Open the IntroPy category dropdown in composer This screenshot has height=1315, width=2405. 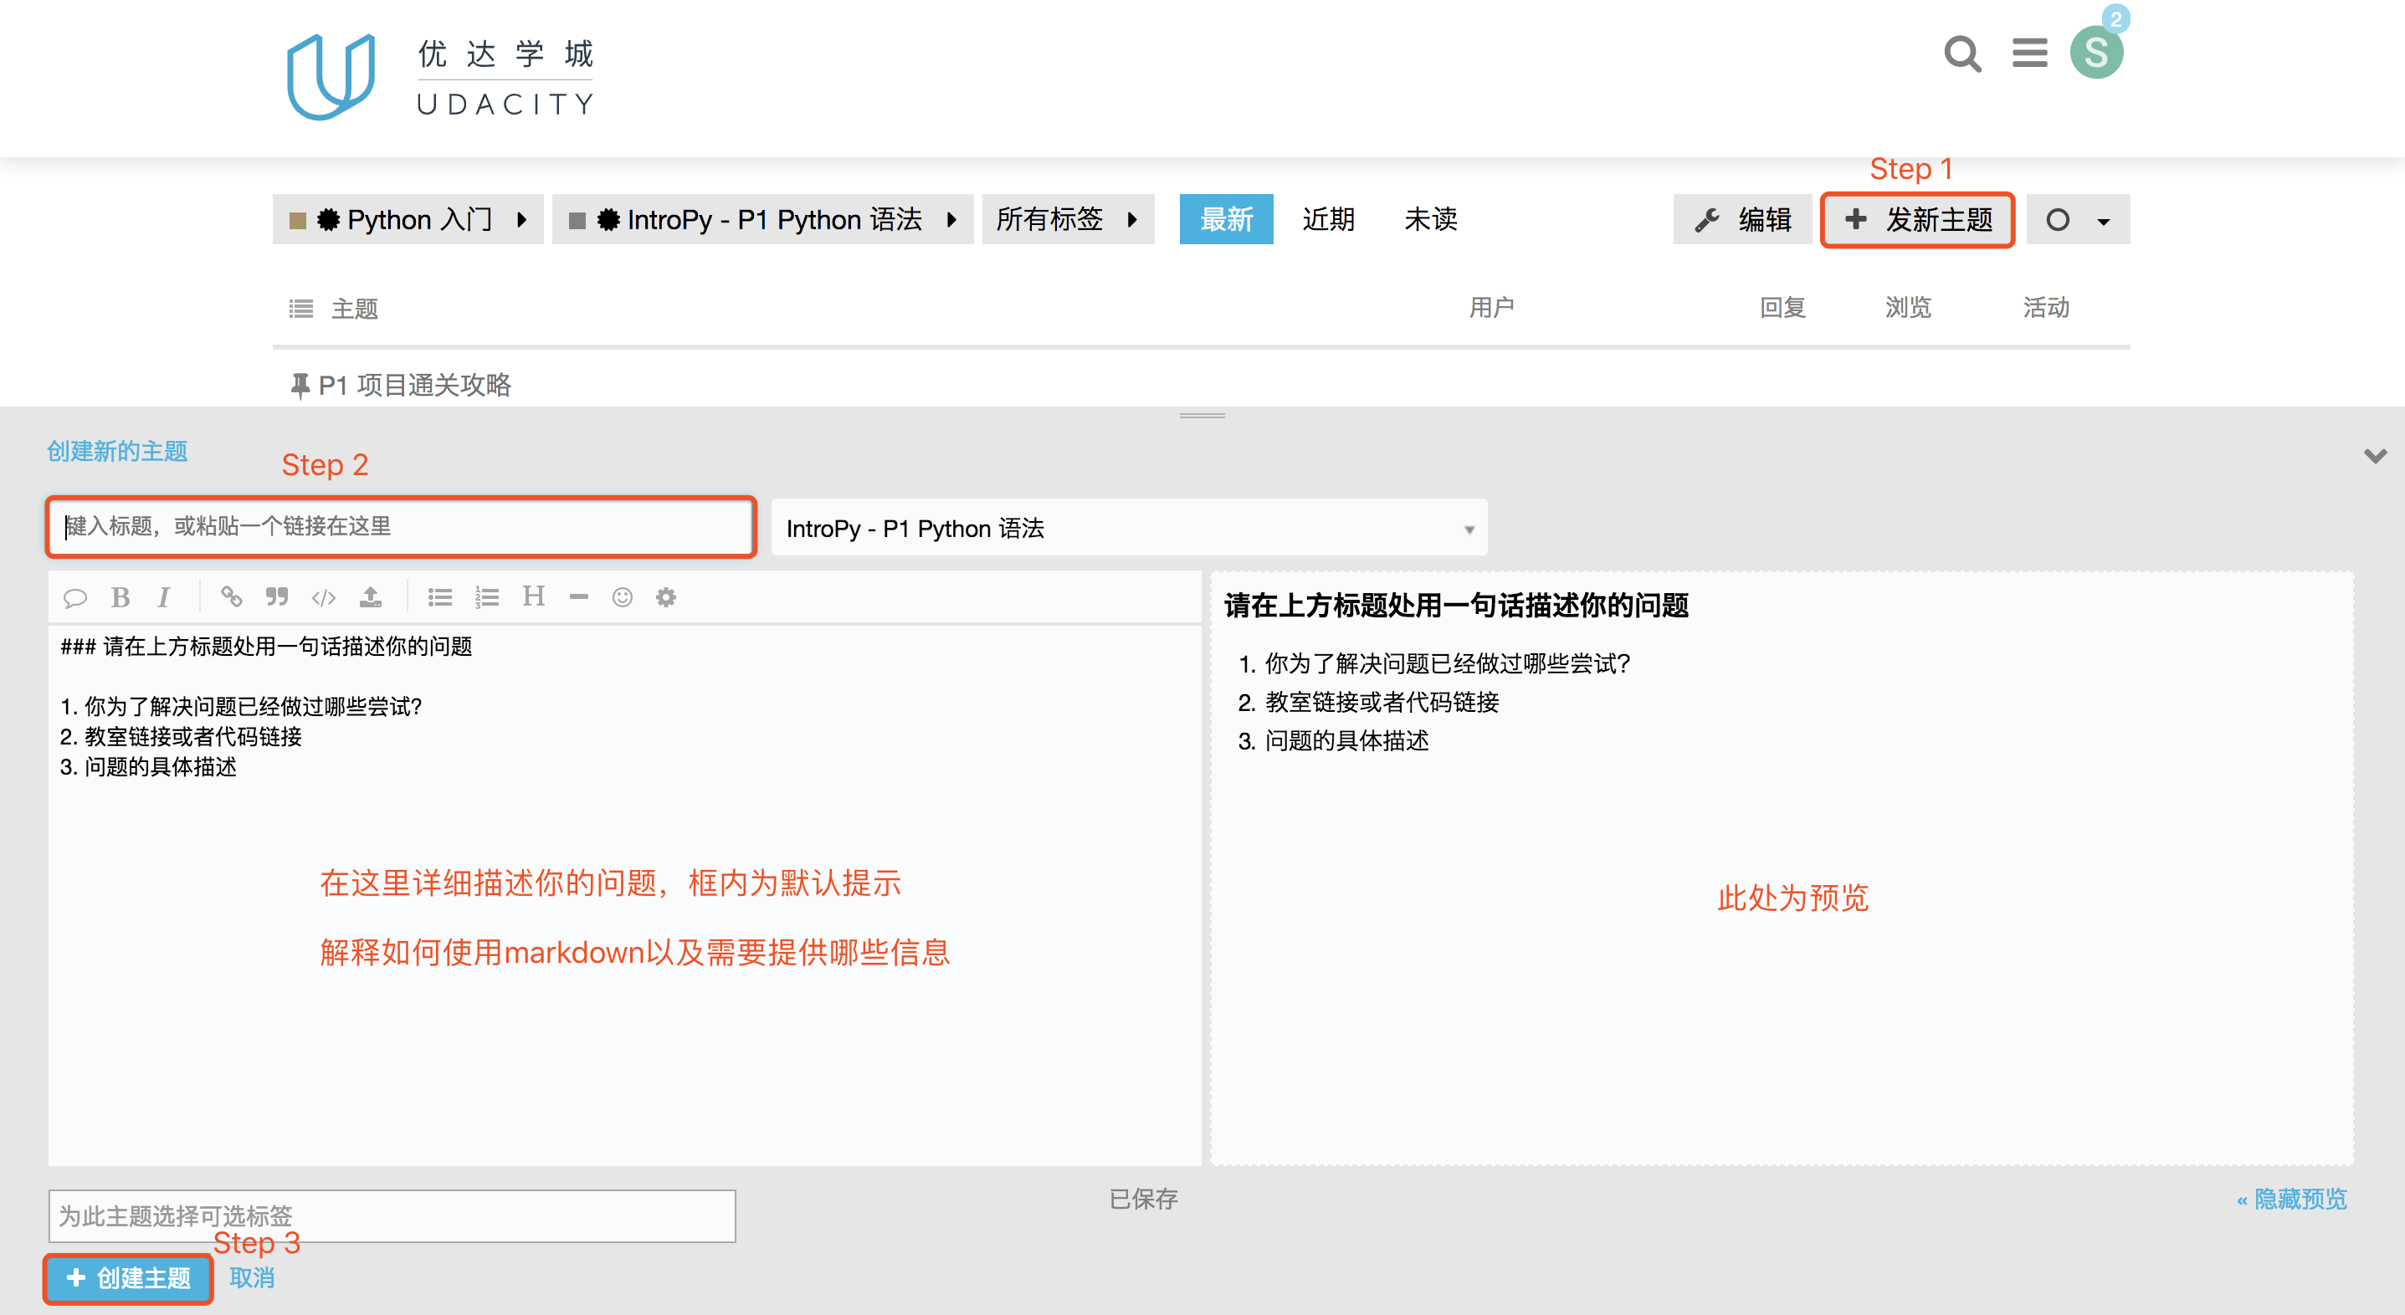pos(1128,528)
